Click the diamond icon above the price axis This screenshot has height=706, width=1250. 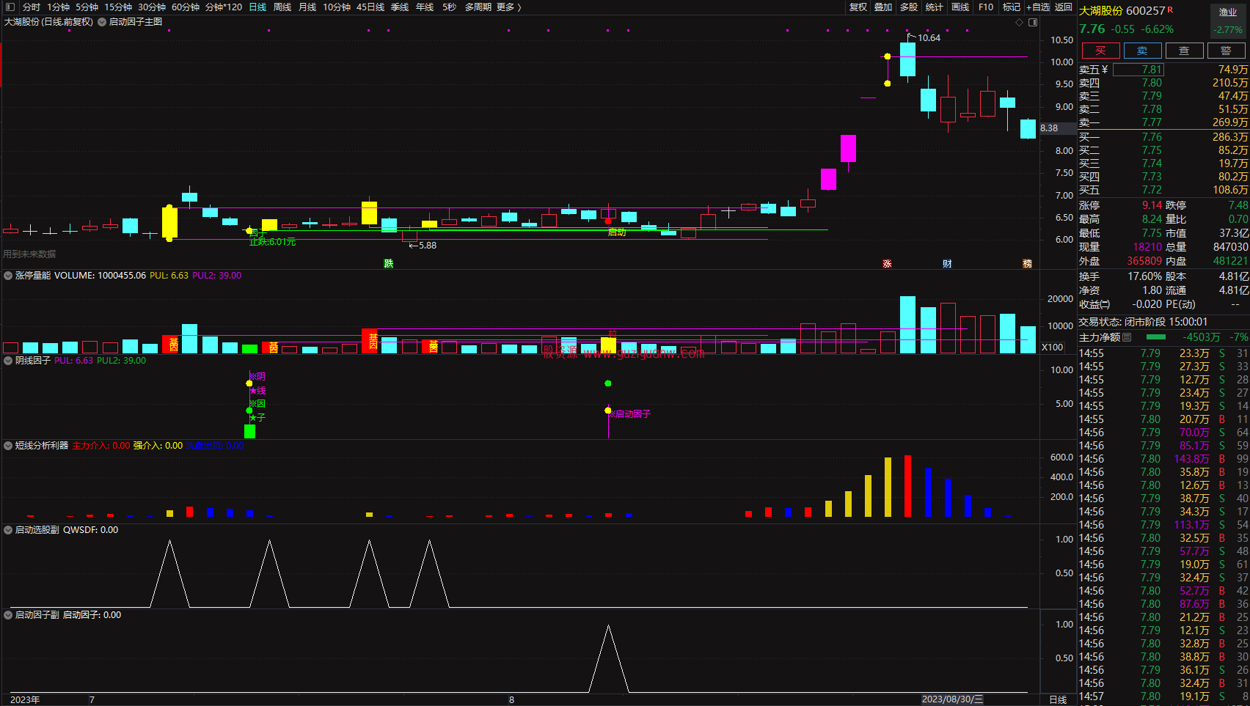[x=1019, y=23]
